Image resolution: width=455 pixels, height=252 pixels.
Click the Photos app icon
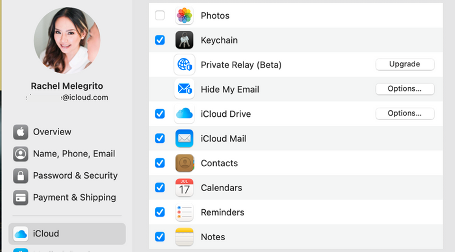coord(184,15)
